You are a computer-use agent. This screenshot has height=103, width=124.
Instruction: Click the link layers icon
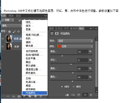pos(8,96)
